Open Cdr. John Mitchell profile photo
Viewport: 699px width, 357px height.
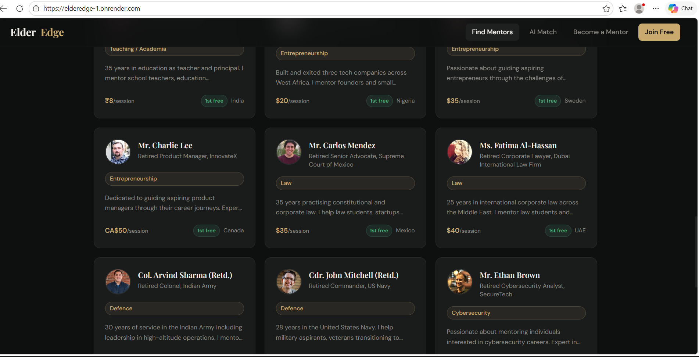[289, 282]
